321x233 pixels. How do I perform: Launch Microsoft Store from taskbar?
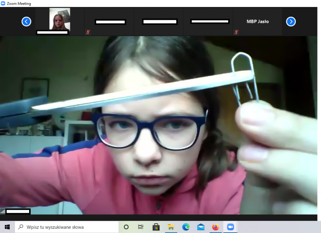[x=156, y=227]
